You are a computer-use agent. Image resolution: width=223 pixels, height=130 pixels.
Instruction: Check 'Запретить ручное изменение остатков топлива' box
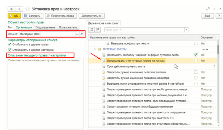(x=196, y=72)
